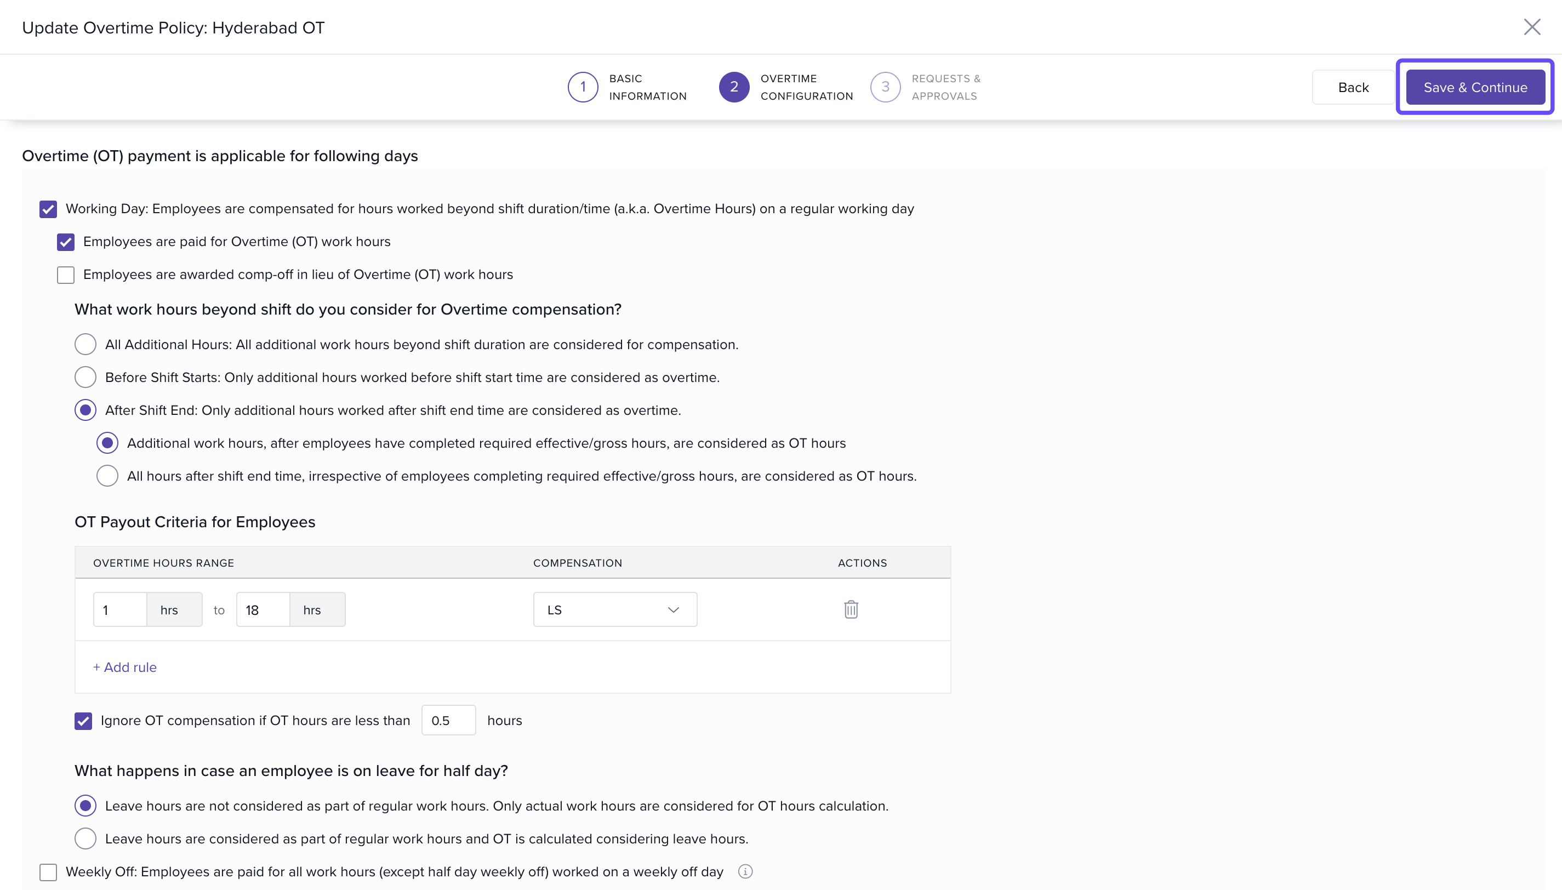Choose all hours after shift end option
The height and width of the screenshot is (890, 1562).
[x=107, y=476]
